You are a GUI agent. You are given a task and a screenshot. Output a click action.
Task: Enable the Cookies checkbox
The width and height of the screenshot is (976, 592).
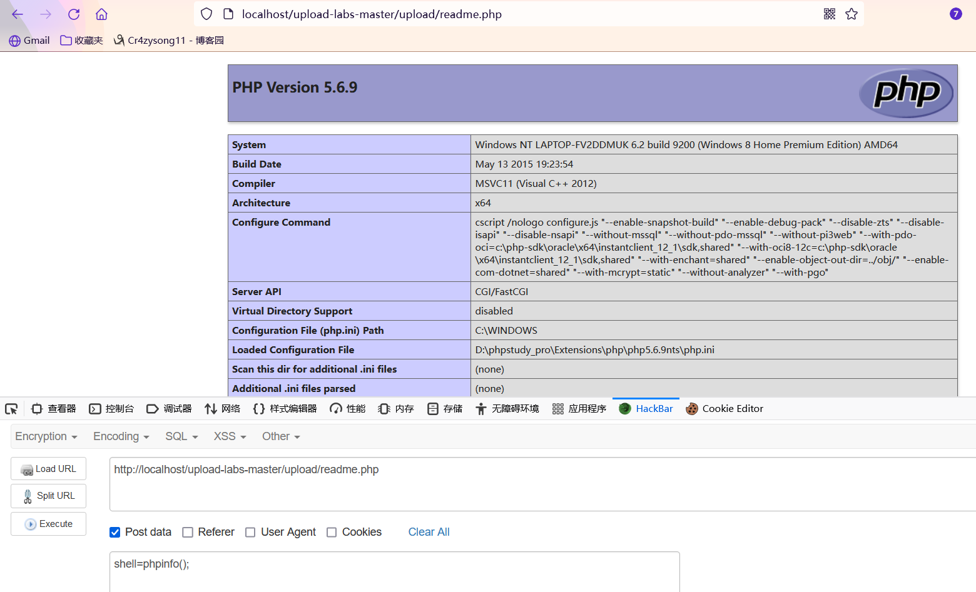coord(332,532)
